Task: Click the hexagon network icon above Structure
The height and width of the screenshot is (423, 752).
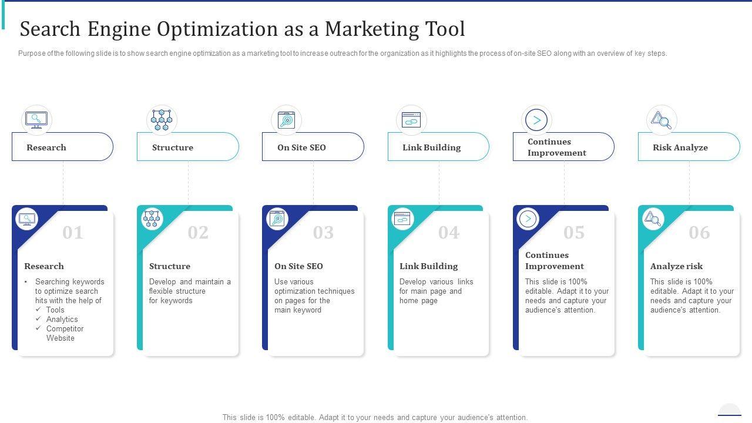Action: 162,120
